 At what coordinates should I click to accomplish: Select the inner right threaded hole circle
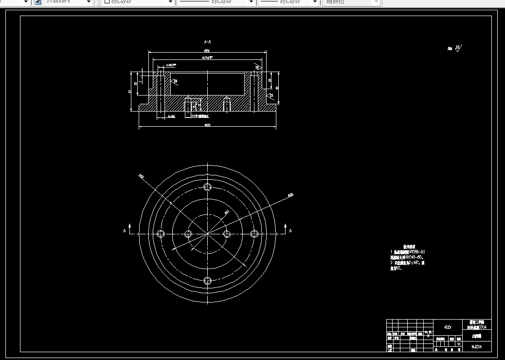227,233
